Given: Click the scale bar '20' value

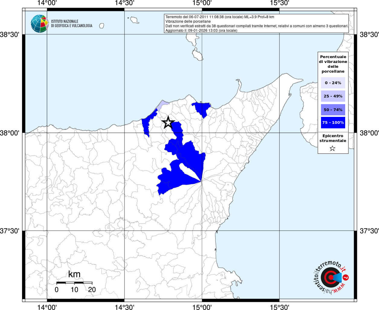Looking at the screenshot, I should coord(92,290).
